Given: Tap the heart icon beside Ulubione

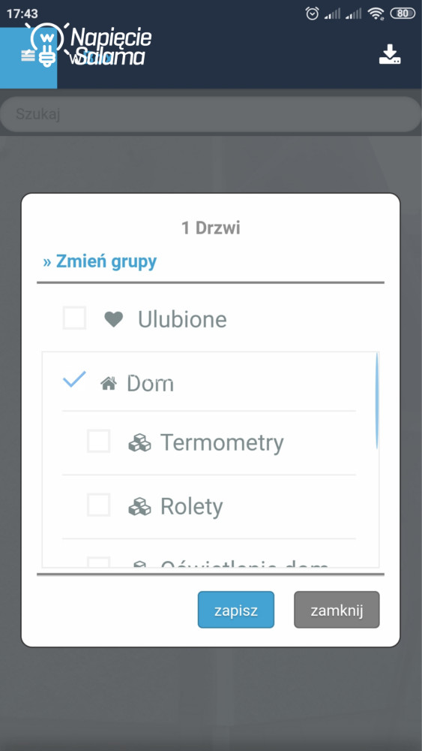Looking at the screenshot, I should (x=114, y=319).
